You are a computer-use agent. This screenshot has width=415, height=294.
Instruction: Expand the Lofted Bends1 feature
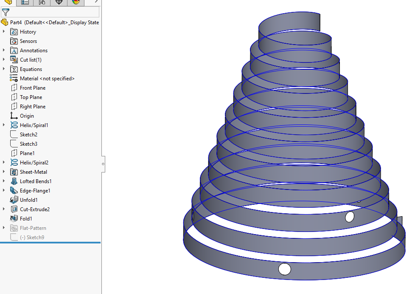[4, 181]
